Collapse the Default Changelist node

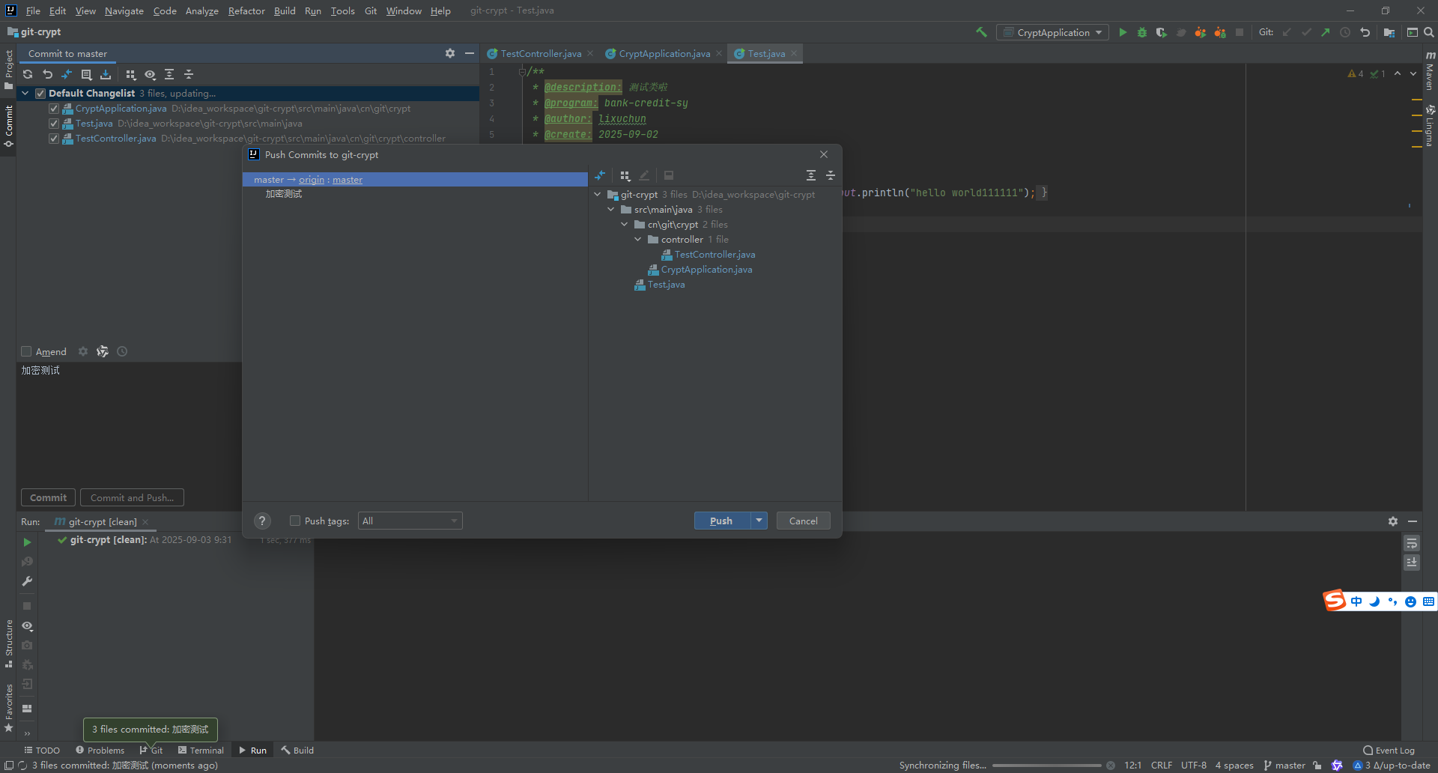[25, 94]
